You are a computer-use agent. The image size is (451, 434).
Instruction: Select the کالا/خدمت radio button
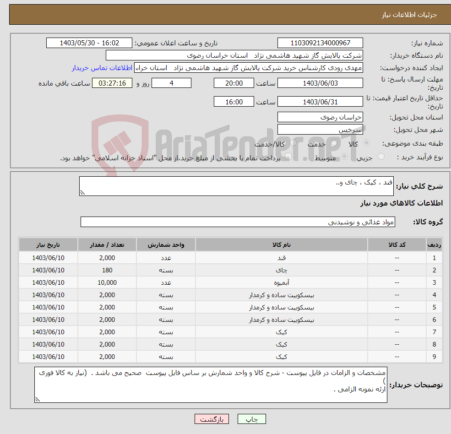point(293,143)
